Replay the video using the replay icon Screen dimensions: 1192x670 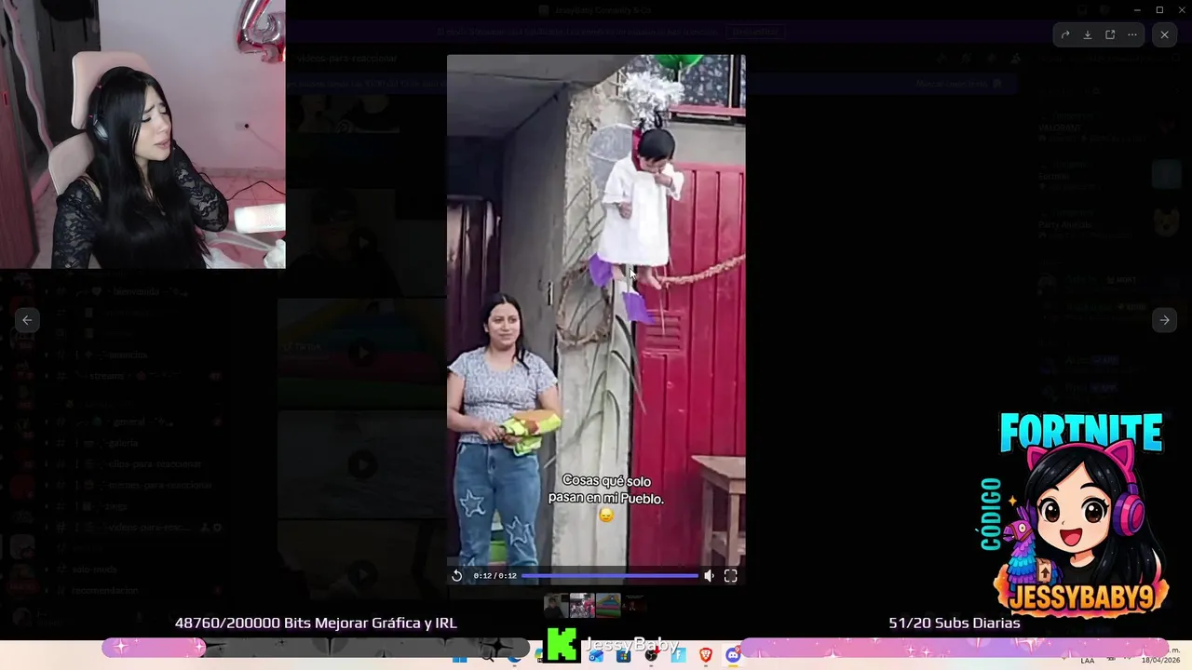click(x=456, y=575)
